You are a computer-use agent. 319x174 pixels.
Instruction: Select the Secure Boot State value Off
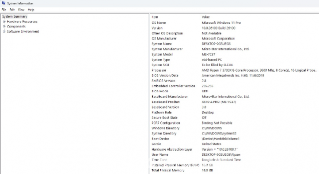204,118
